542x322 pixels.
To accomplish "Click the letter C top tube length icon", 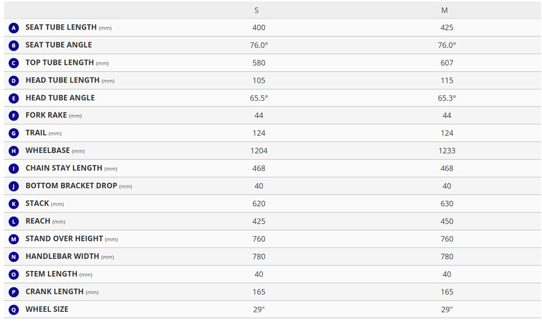I will click(14, 63).
